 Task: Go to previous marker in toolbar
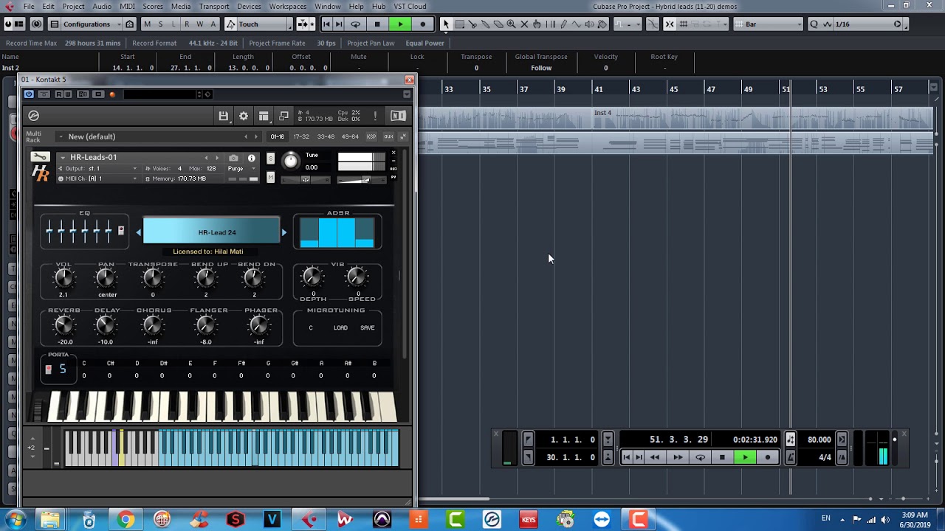pyautogui.click(x=327, y=24)
